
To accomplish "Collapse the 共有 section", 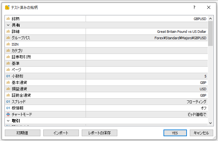I will pos(8,25).
